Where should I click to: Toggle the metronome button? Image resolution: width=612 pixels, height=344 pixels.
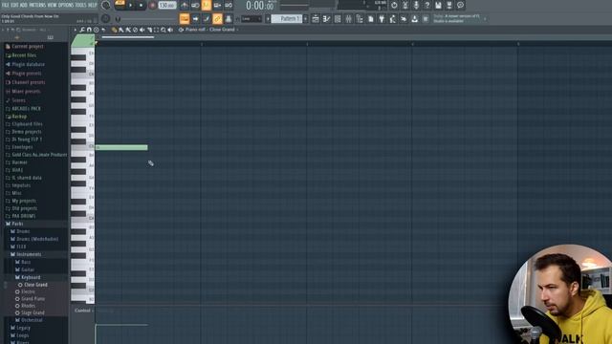coord(185,5)
